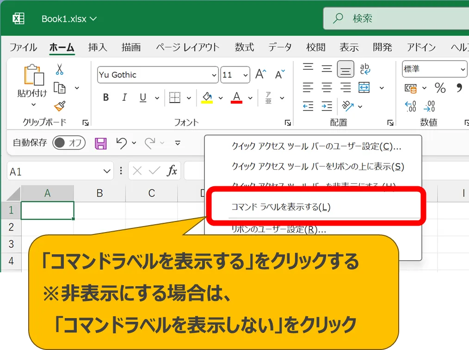Click the yellow fill color swatch
Viewport: 469px width, 350px height.
(207, 98)
